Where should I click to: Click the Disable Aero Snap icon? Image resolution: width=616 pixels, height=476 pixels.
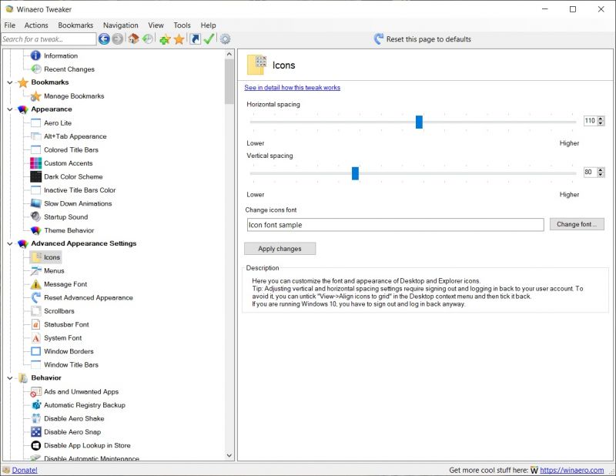35,432
